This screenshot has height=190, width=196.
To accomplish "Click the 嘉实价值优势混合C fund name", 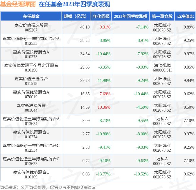I will [x=31, y=172].
